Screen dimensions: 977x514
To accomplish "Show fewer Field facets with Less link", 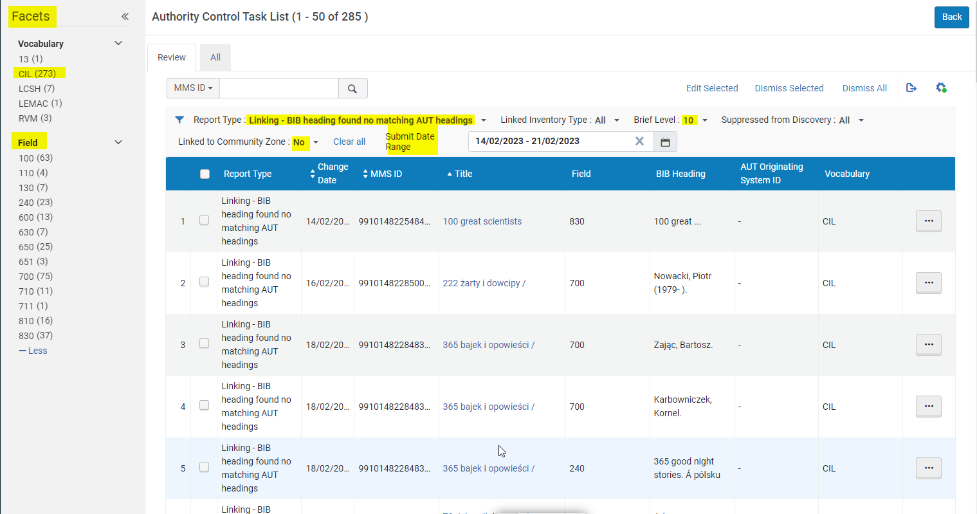I will (x=33, y=351).
